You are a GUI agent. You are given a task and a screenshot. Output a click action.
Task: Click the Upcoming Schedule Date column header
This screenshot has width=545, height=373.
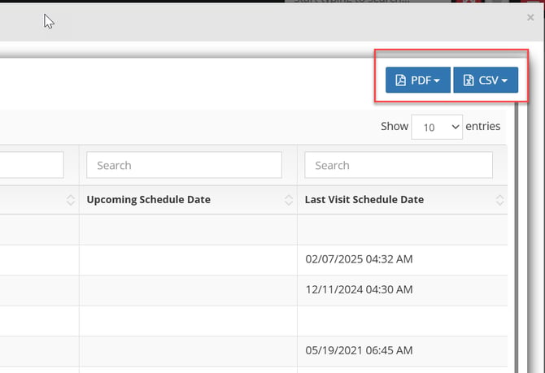[x=149, y=200]
